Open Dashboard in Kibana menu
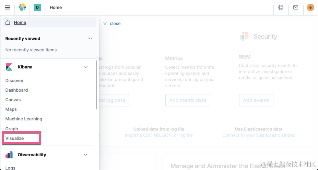Image resolution: width=318 pixels, height=170 pixels. (x=16, y=90)
